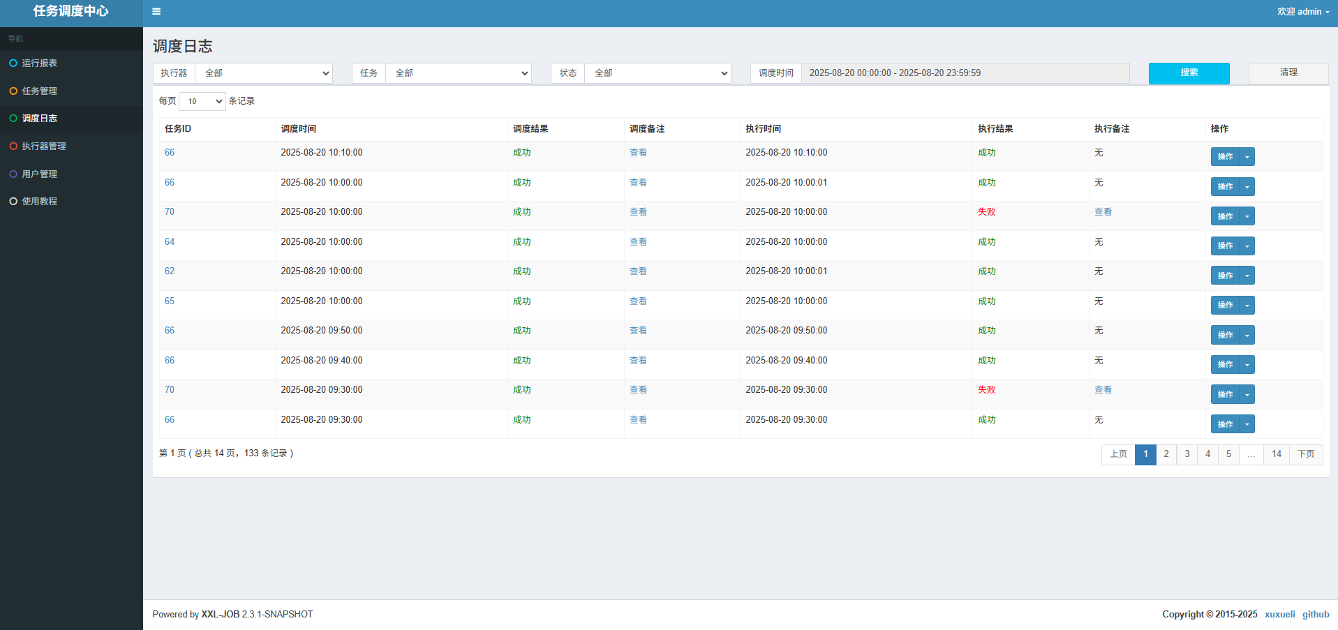Click 操作 button in 10:10:00 row

1225,157
